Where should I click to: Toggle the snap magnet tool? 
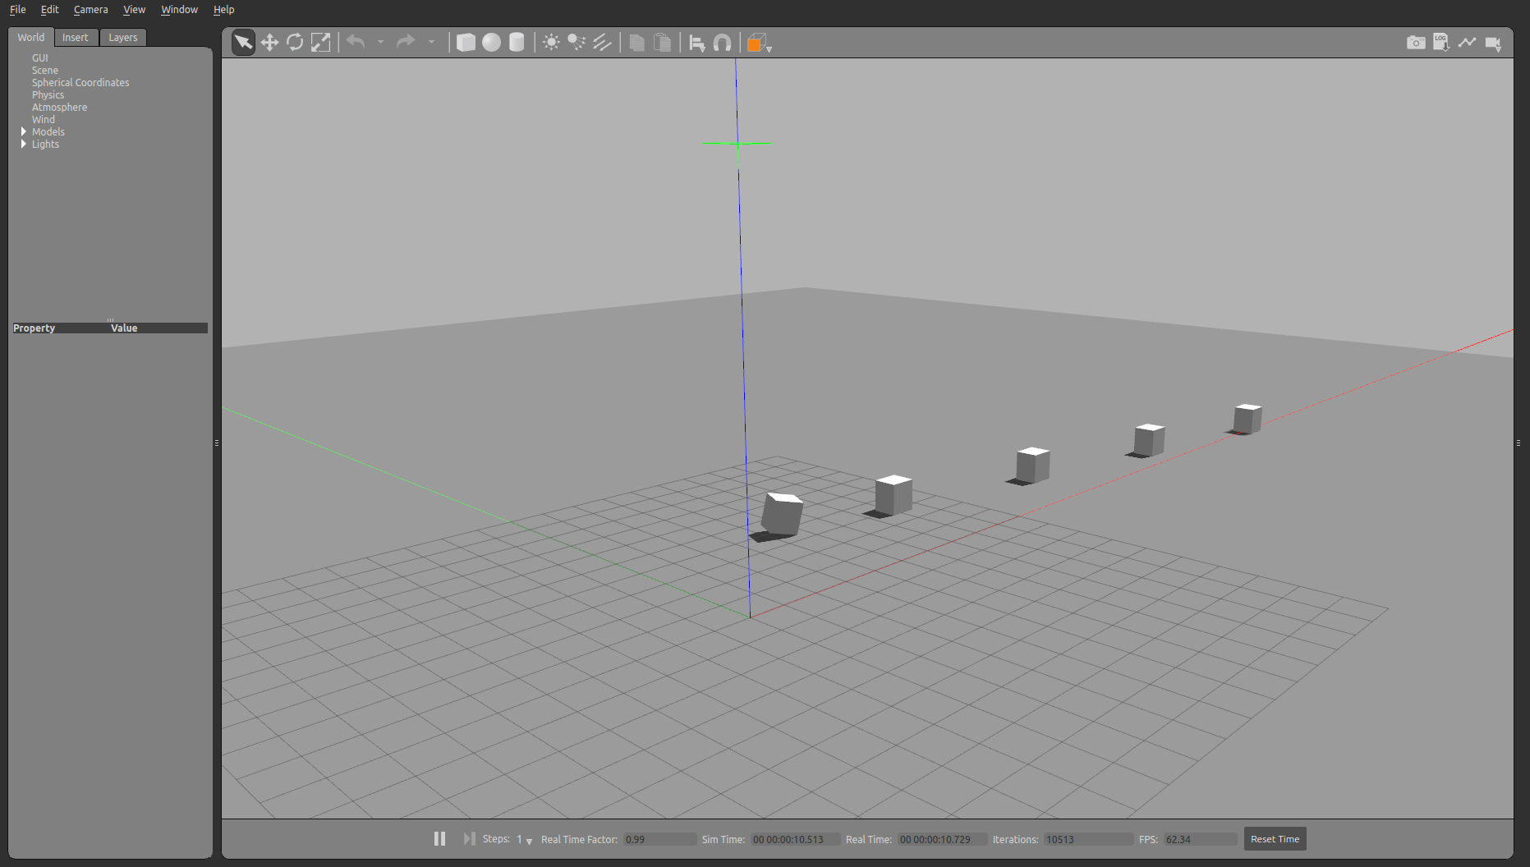pyautogui.click(x=722, y=43)
